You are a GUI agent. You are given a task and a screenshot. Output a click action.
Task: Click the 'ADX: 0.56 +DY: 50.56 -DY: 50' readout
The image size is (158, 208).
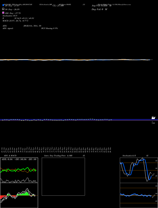pyautogui.click(x=19, y=159)
